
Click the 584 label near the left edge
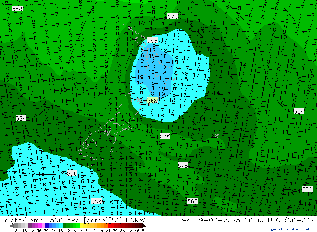[21, 118]
